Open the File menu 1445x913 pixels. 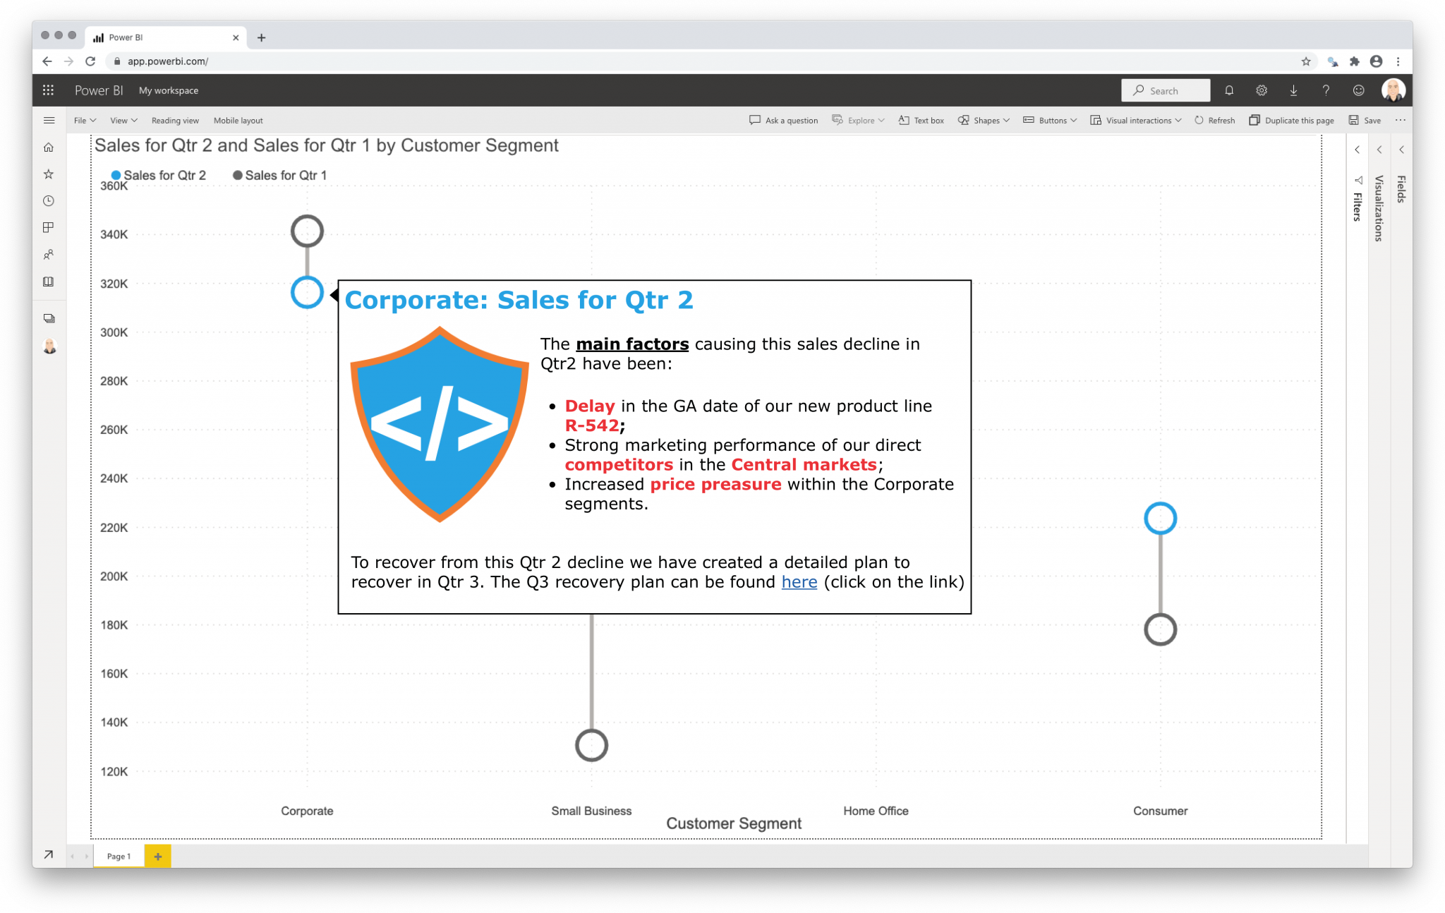[x=82, y=120]
